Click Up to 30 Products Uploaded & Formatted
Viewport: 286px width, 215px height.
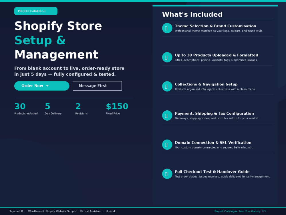(217, 55)
